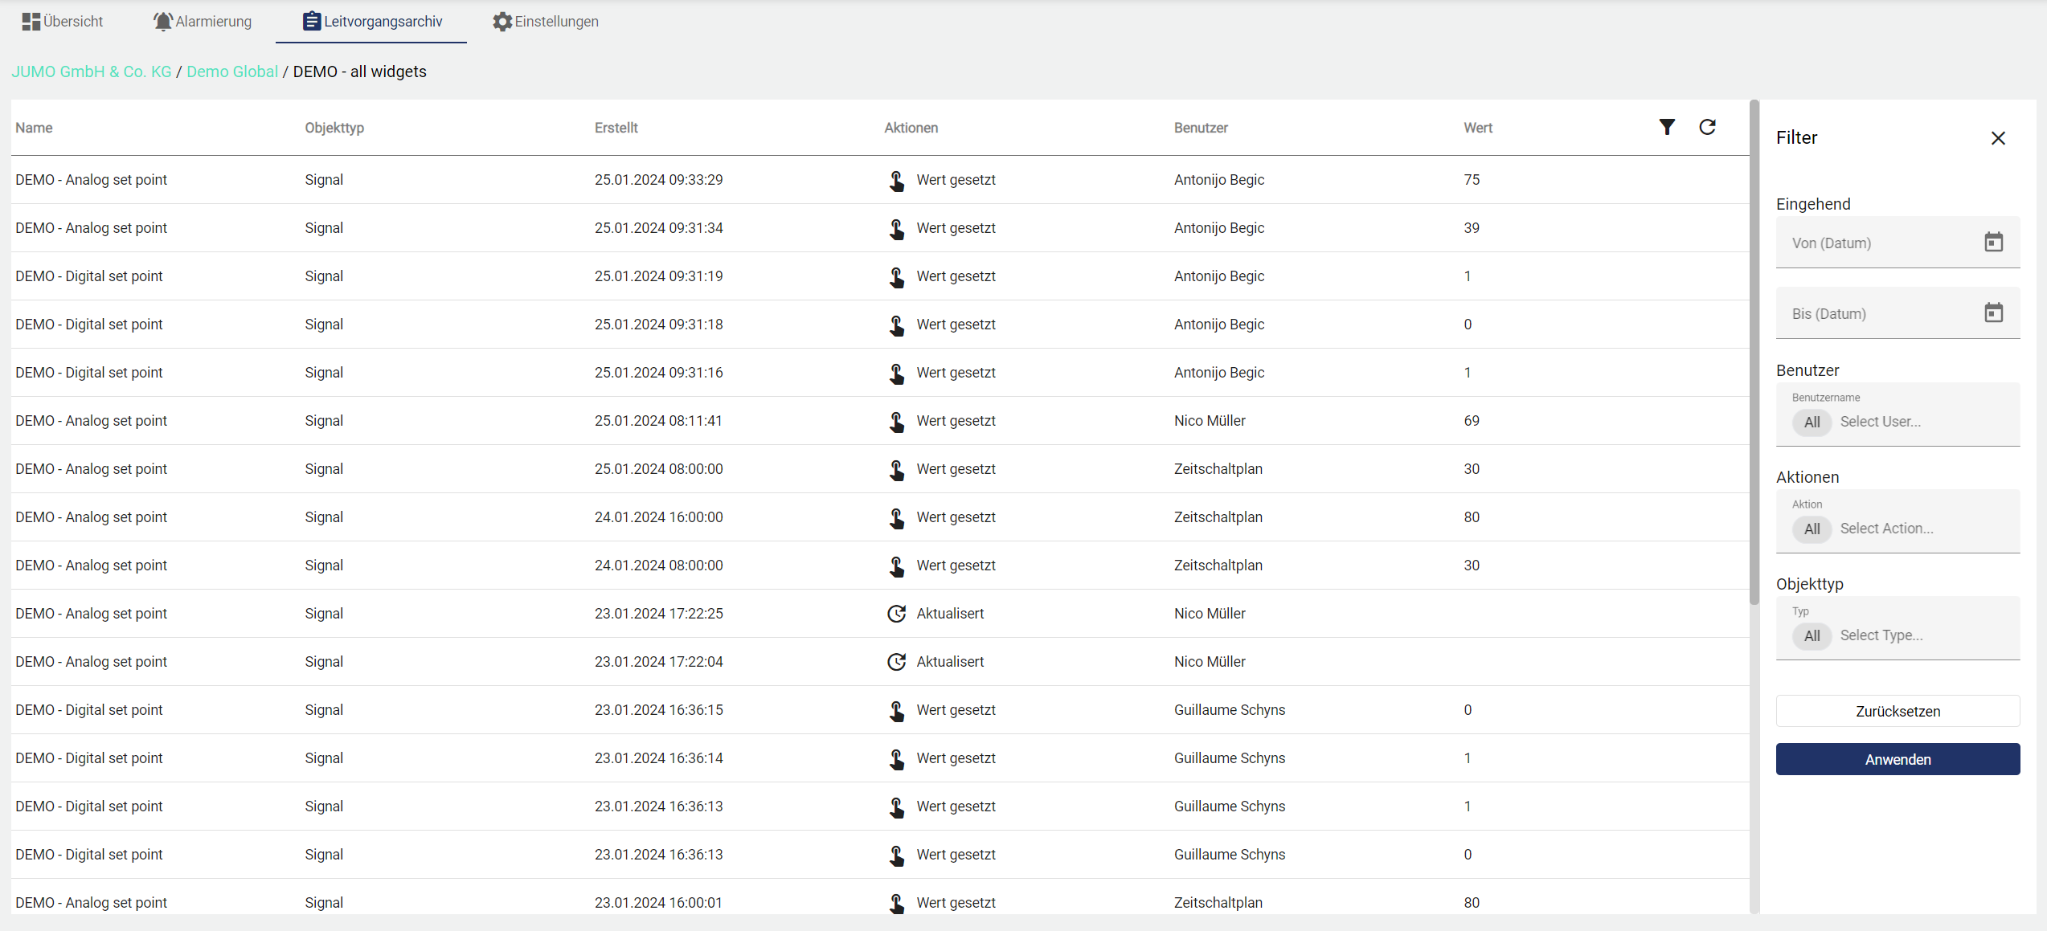Click the filter funnel icon in table header
Image resolution: width=2047 pixels, height=931 pixels.
click(x=1667, y=127)
